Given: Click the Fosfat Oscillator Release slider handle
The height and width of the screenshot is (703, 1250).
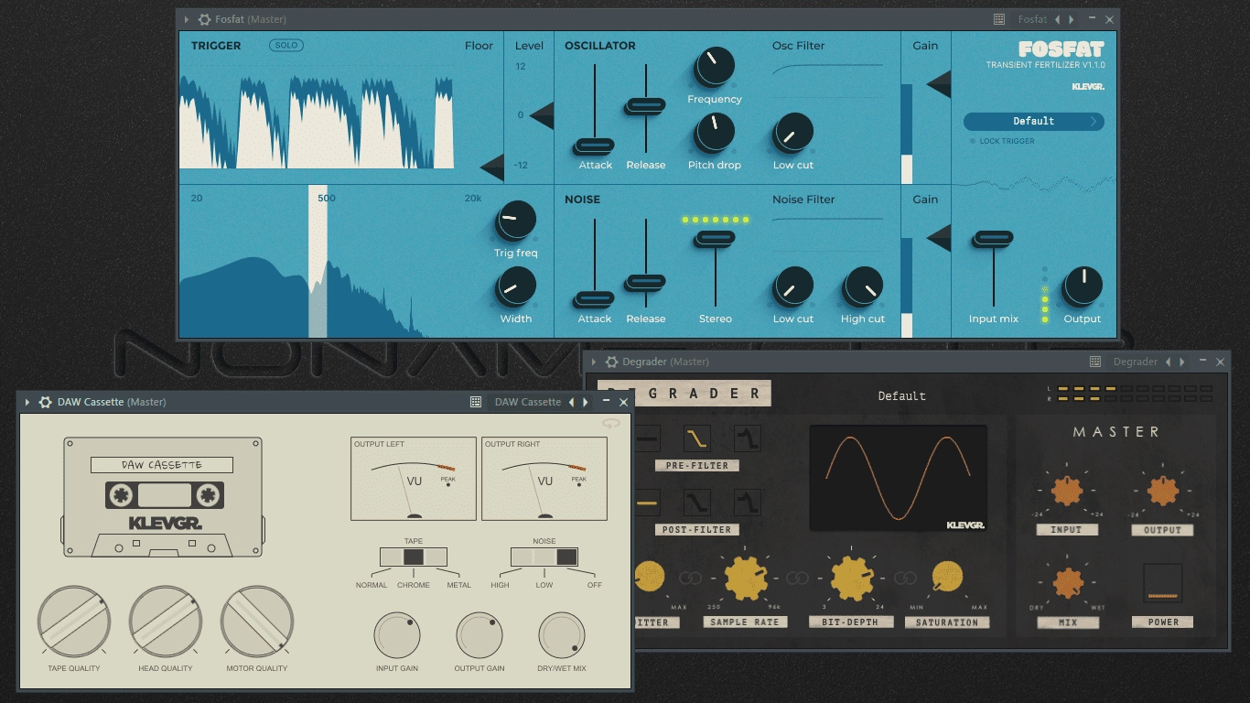Looking at the screenshot, I should [x=646, y=106].
